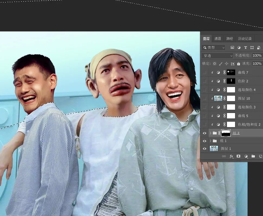Expand the 组 1 group
The width and height of the screenshot is (263, 216).
tap(210, 141)
